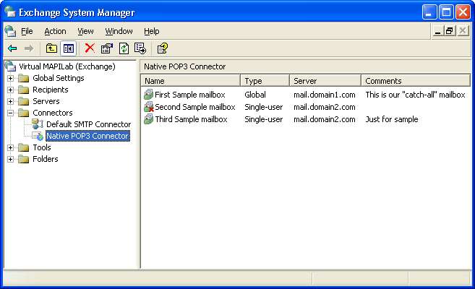Click the Just for sample comment
The height and width of the screenshot is (289, 475).
(x=392, y=119)
